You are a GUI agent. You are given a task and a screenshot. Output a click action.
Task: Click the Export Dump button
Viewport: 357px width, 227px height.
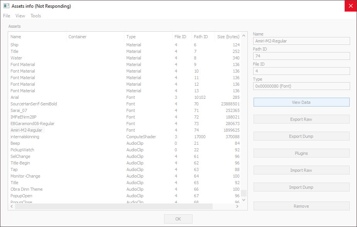[x=301, y=136]
